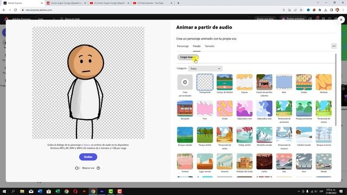
Task: Click the browser back arrow
Action: pos(4,10)
